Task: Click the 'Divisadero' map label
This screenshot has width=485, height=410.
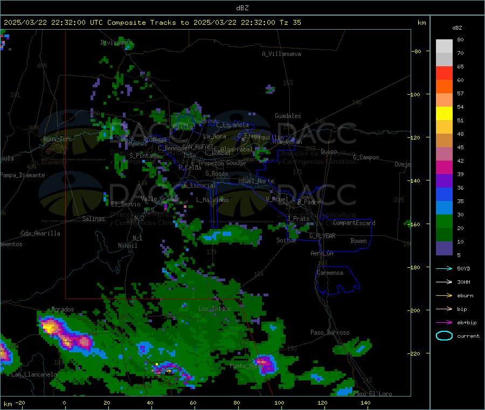Action: coord(116,43)
